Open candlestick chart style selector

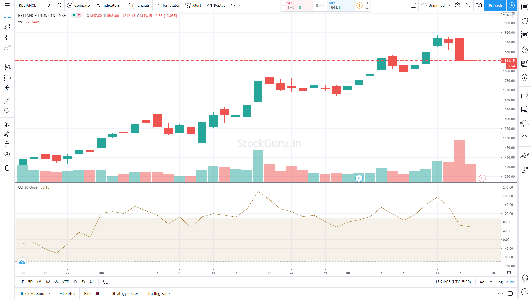(59, 5)
